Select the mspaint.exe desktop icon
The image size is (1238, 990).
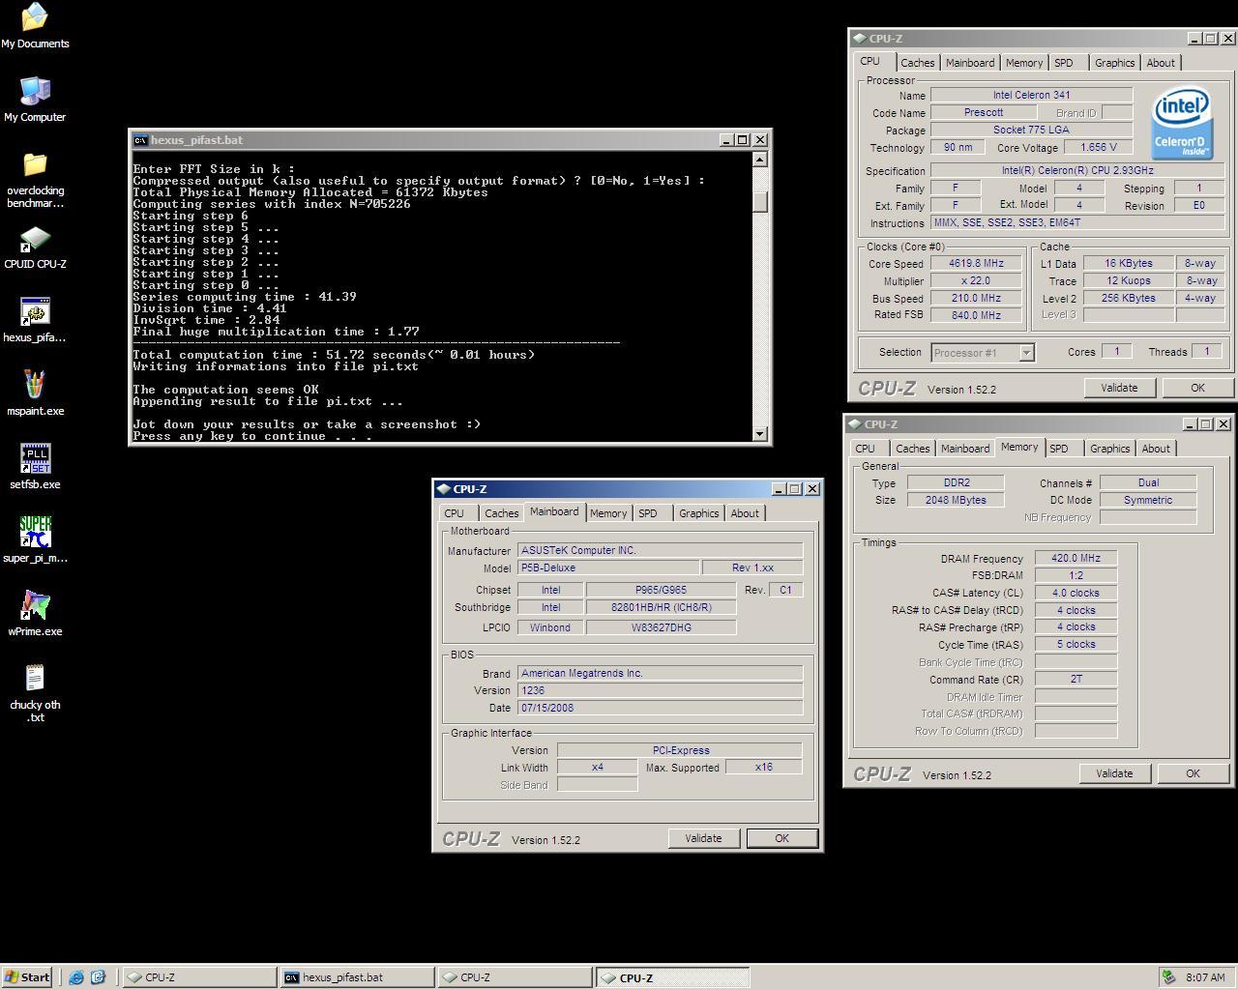point(35,394)
